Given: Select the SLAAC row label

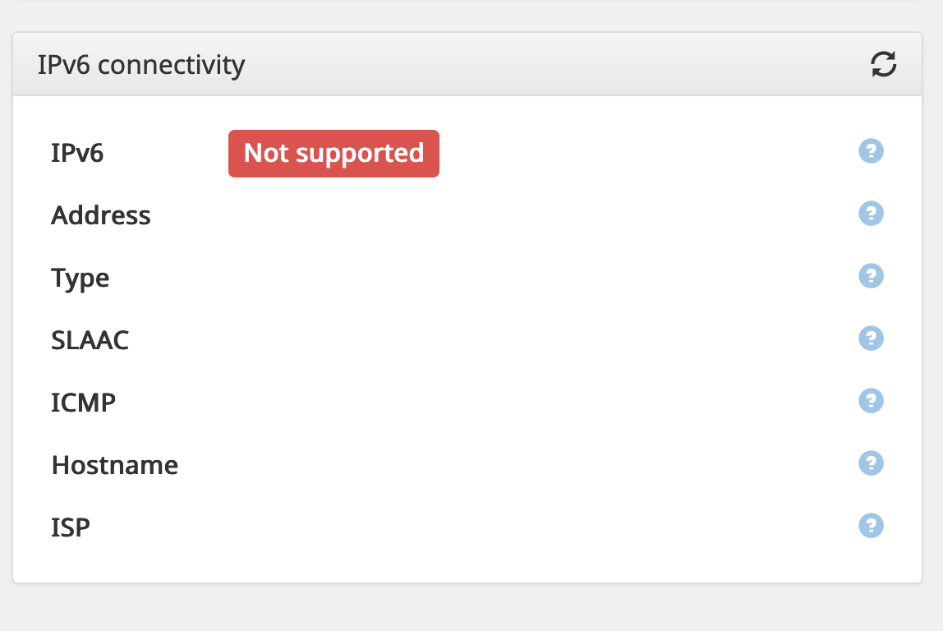Looking at the screenshot, I should coord(90,340).
